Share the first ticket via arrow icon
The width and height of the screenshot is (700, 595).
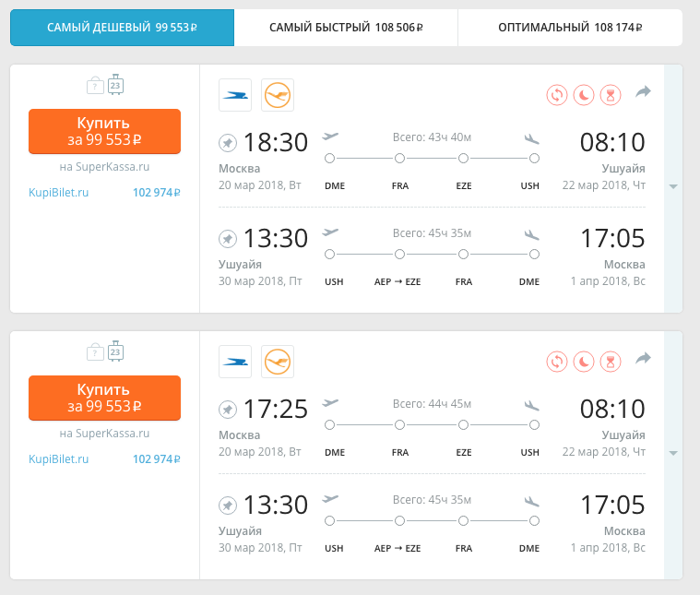(644, 92)
